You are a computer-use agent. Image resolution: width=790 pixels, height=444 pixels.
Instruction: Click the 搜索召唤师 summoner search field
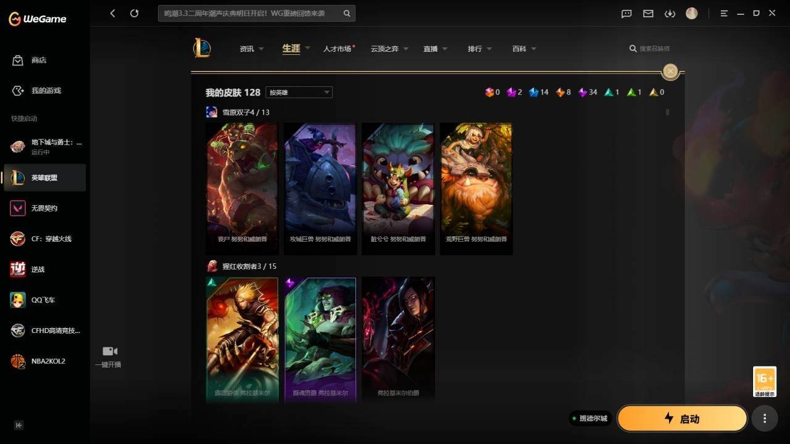654,49
